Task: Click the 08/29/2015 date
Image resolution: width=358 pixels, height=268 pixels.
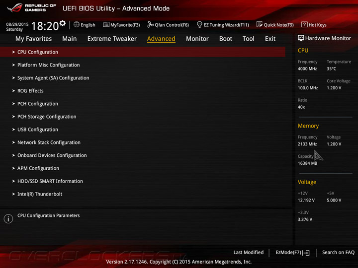Action: coord(17,24)
